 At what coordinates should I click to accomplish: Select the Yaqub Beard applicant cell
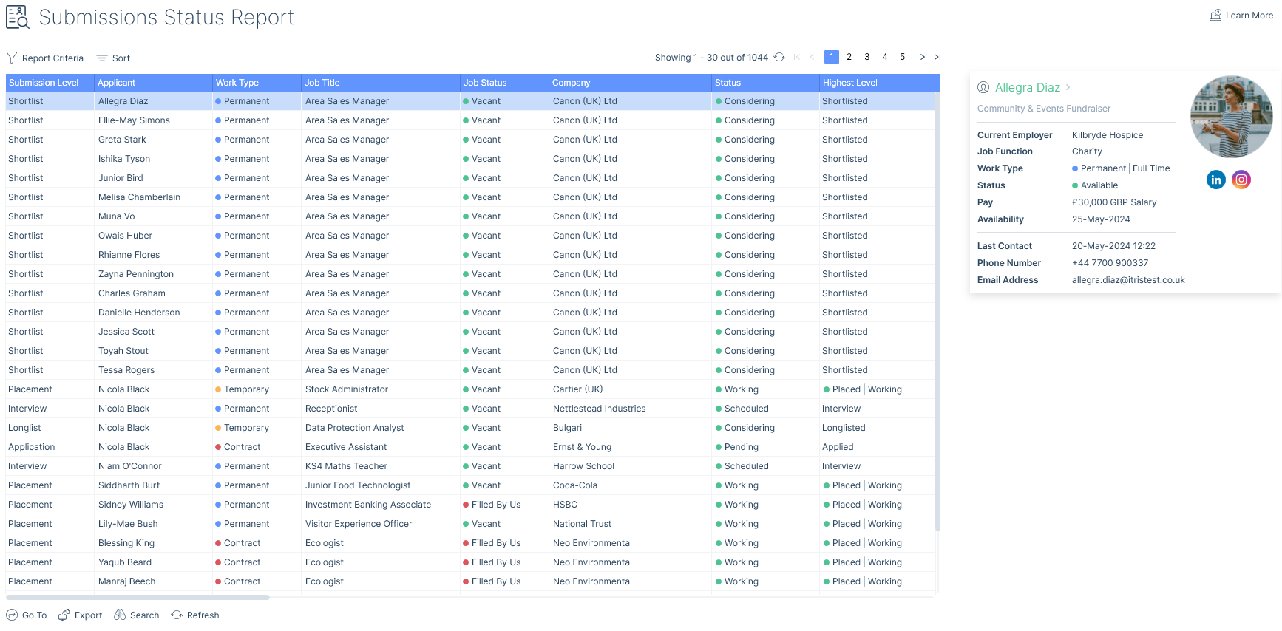154,562
